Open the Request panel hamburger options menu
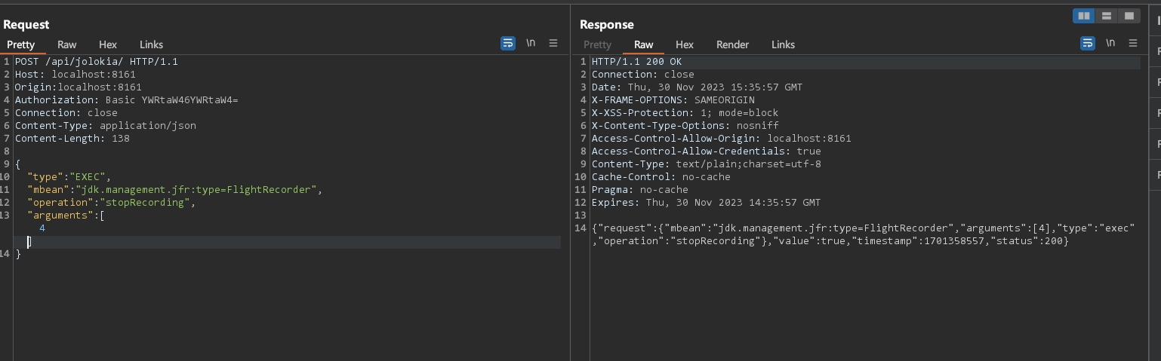The image size is (1161, 361). [553, 44]
